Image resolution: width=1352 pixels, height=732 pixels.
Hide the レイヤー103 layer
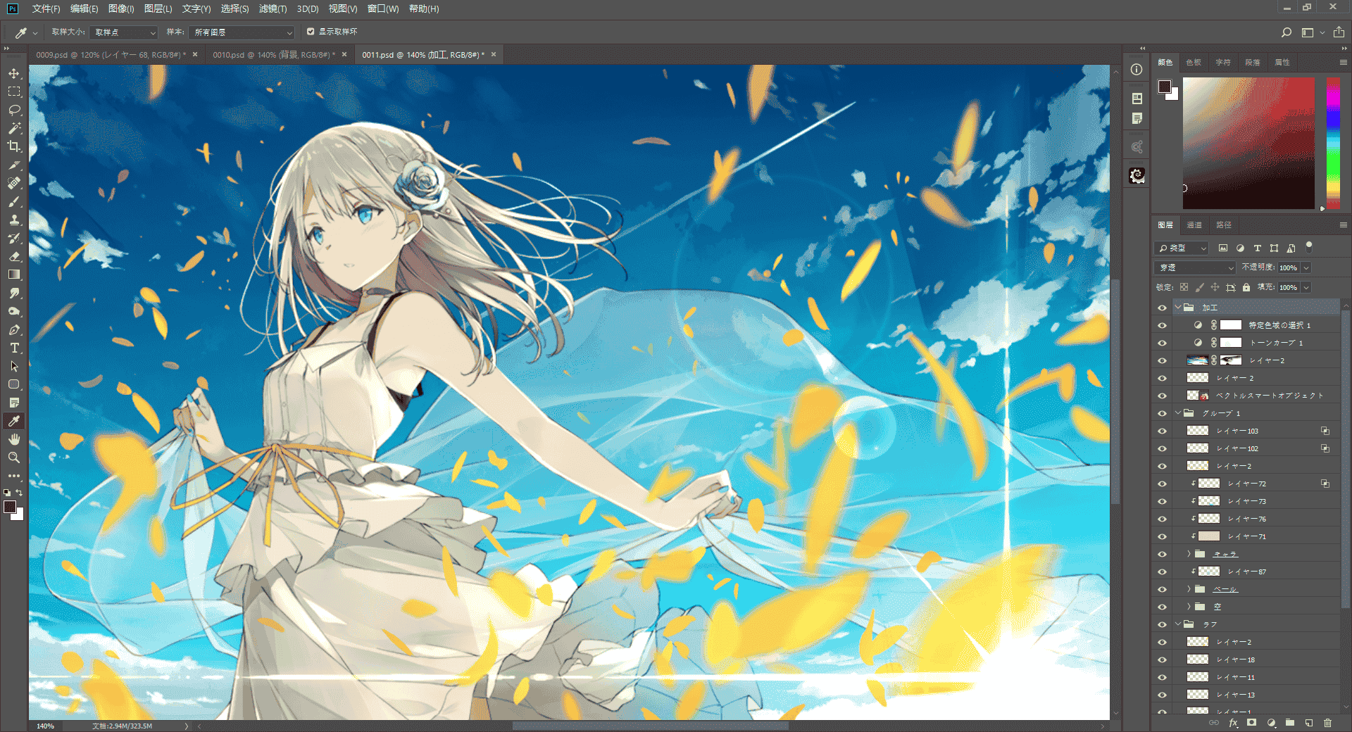click(1162, 431)
